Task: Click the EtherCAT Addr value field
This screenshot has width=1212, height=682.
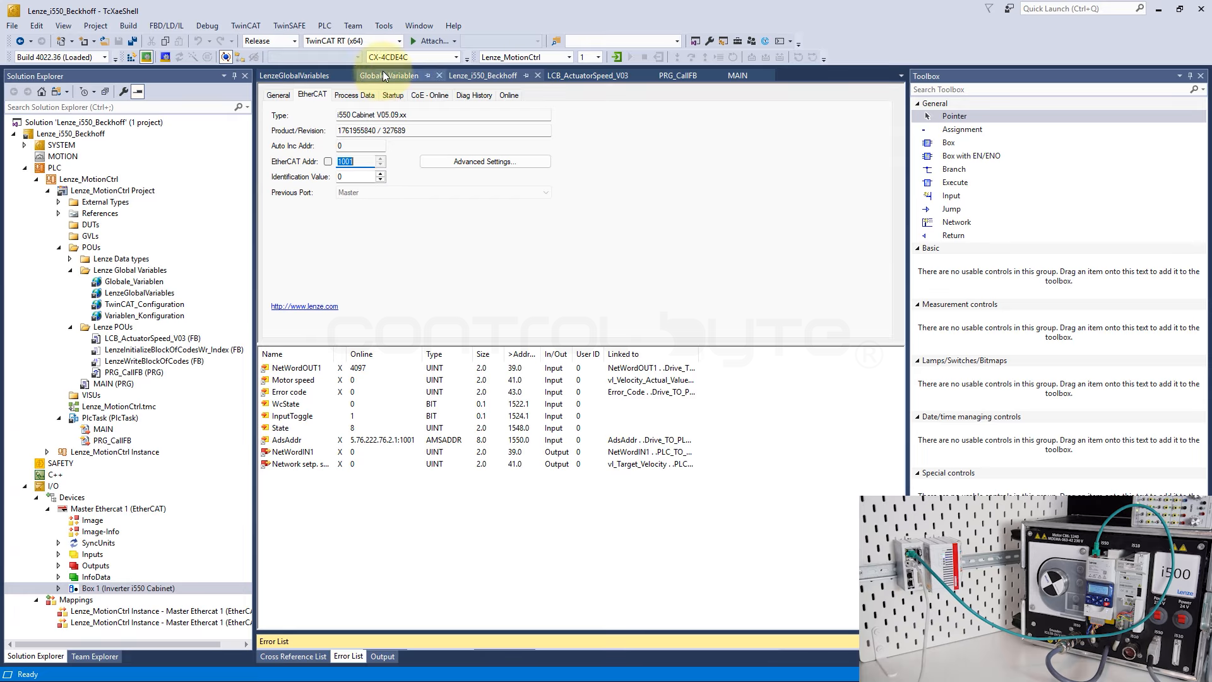Action: 355,162
